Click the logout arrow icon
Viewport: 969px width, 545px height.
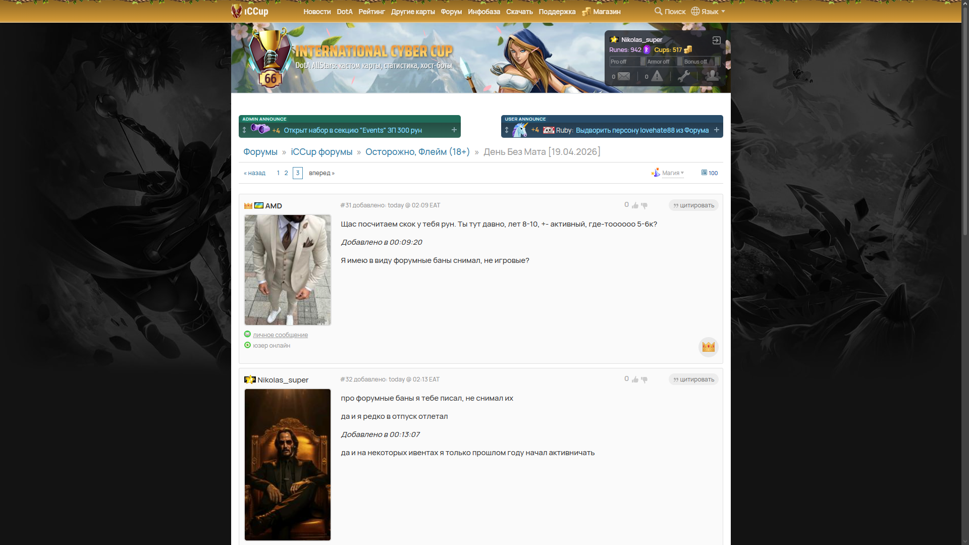716,40
